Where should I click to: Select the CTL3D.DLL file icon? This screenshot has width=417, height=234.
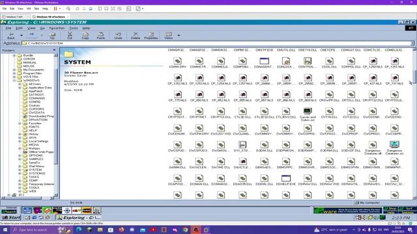pos(242,111)
